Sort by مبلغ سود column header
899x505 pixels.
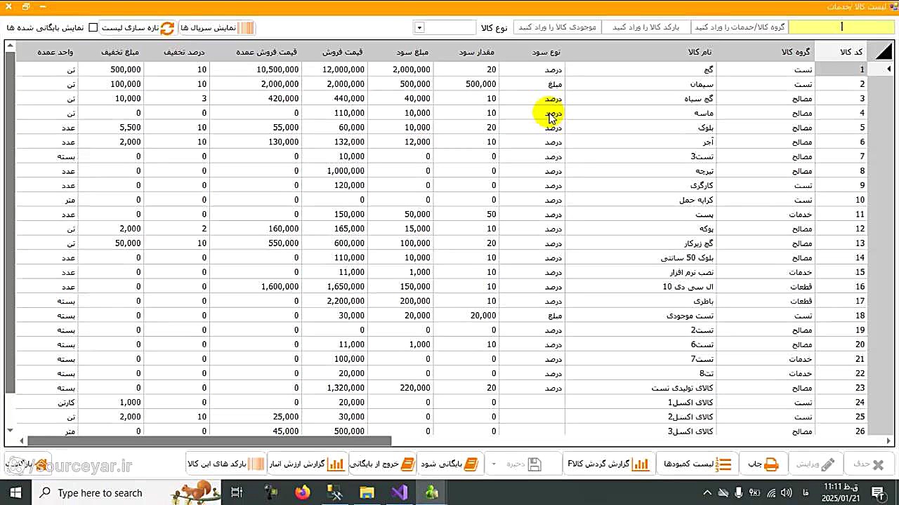(x=400, y=52)
